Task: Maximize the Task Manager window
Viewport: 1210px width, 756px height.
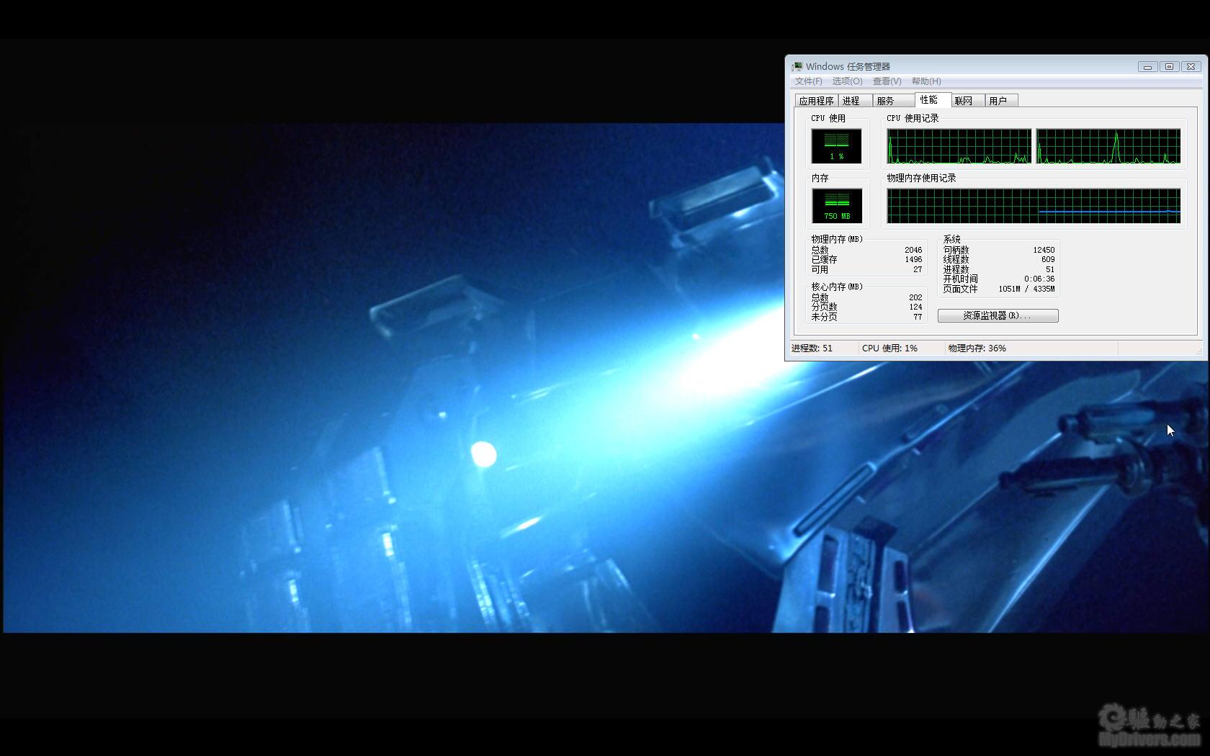Action: [x=1169, y=66]
